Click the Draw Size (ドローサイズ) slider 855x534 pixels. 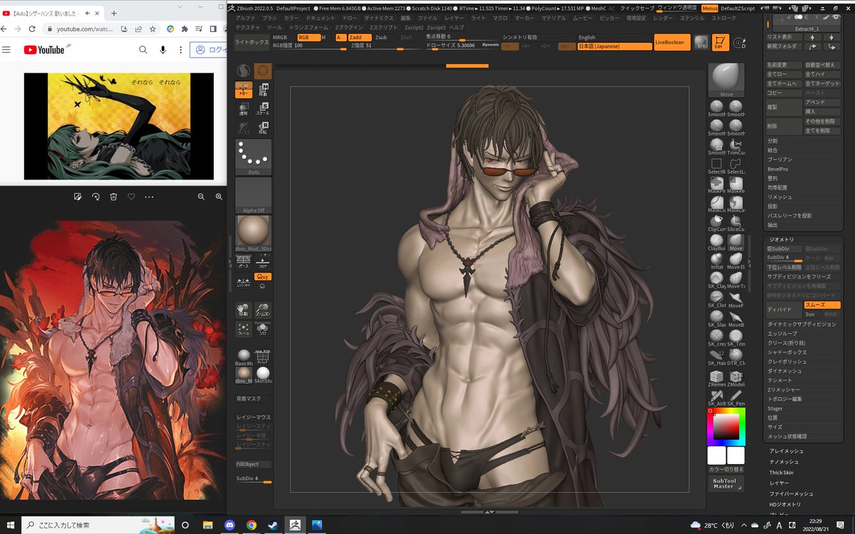[463, 46]
